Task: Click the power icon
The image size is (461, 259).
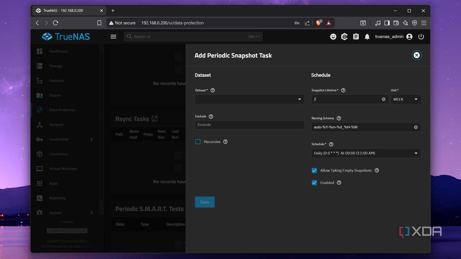Action: [421, 37]
